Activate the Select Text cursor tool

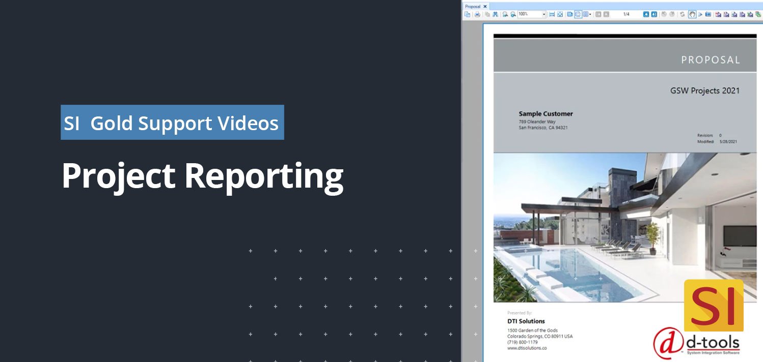[x=700, y=14]
